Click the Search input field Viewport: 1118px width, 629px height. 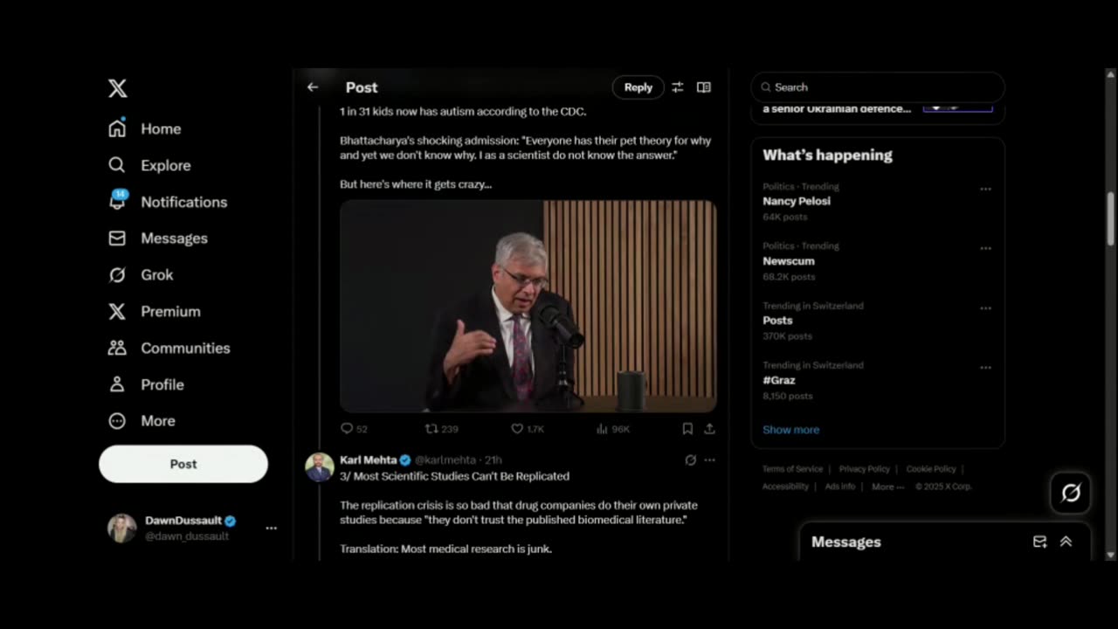click(878, 87)
